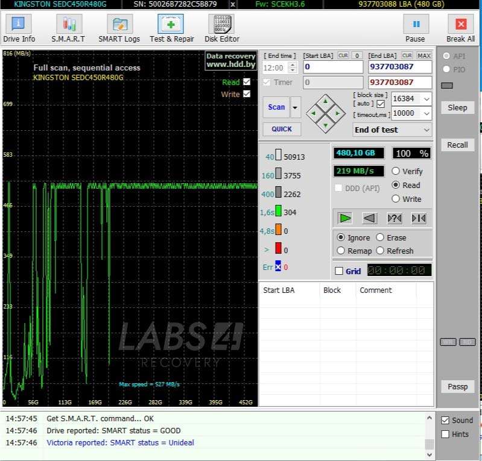Click the End time spinner arrows
The height and width of the screenshot is (461, 482).
pyautogui.click(x=293, y=67)
